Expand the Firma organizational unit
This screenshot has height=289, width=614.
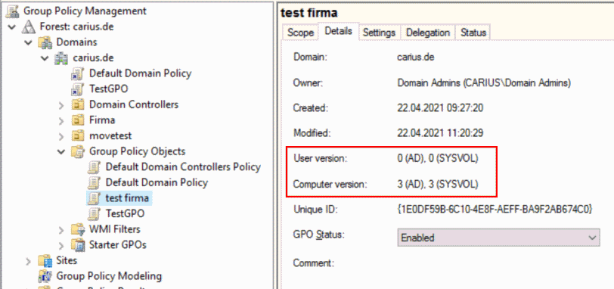coord(61,120)
